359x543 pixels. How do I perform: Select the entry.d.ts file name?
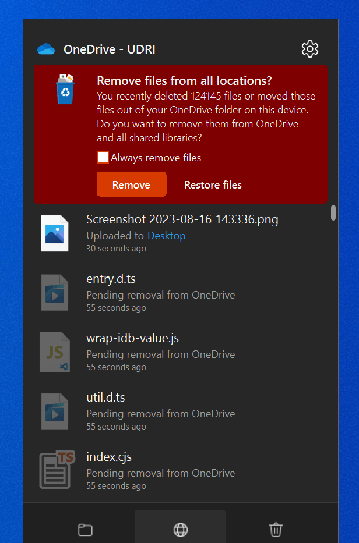pos(111,279)
